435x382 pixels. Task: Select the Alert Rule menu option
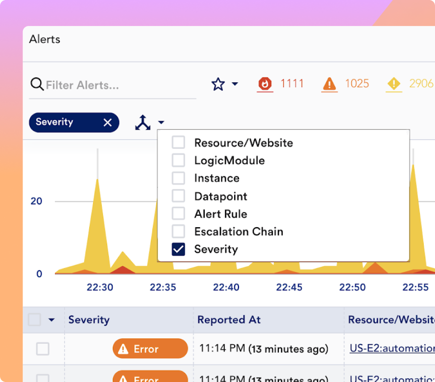220,214
